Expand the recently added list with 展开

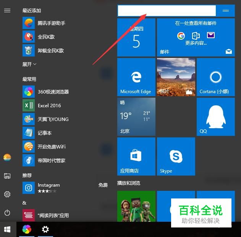pyautogui.click(x=29, y=64)
